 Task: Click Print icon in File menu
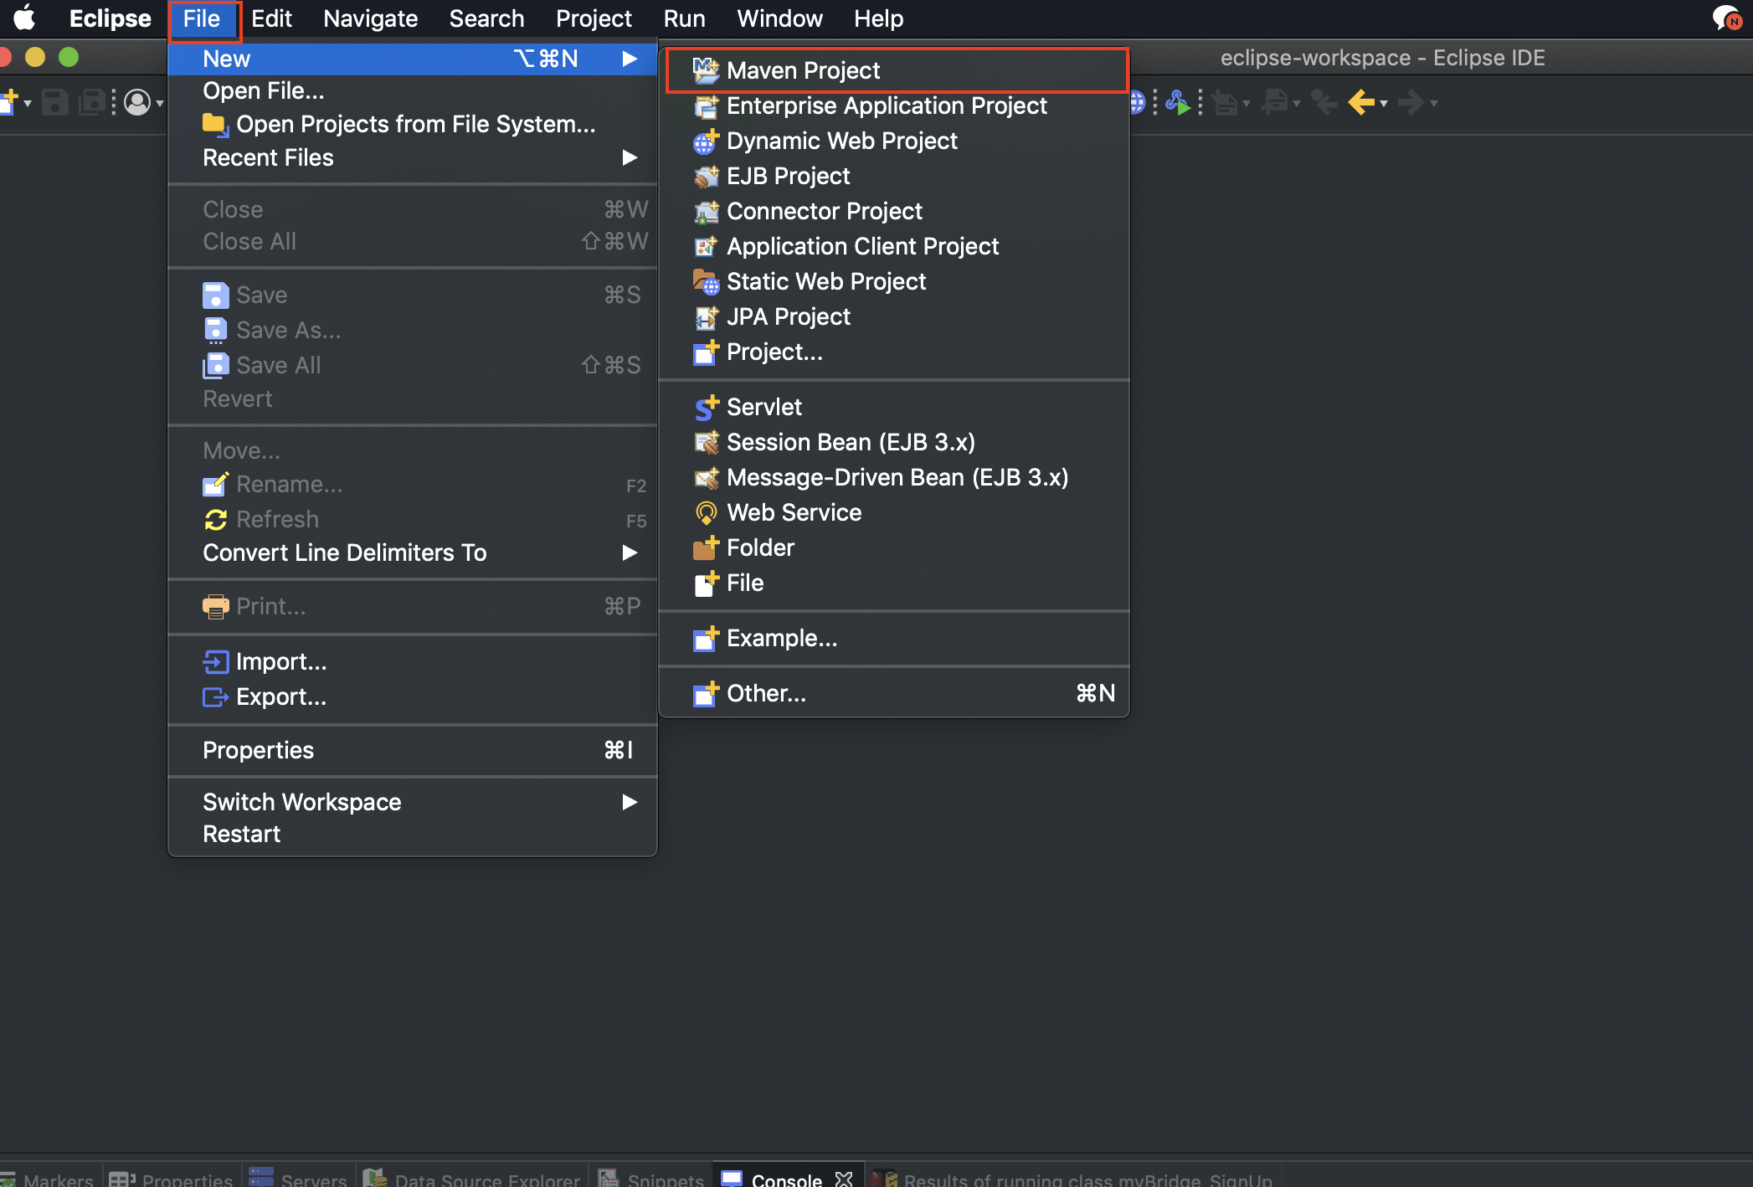click(x=215, y=607)
